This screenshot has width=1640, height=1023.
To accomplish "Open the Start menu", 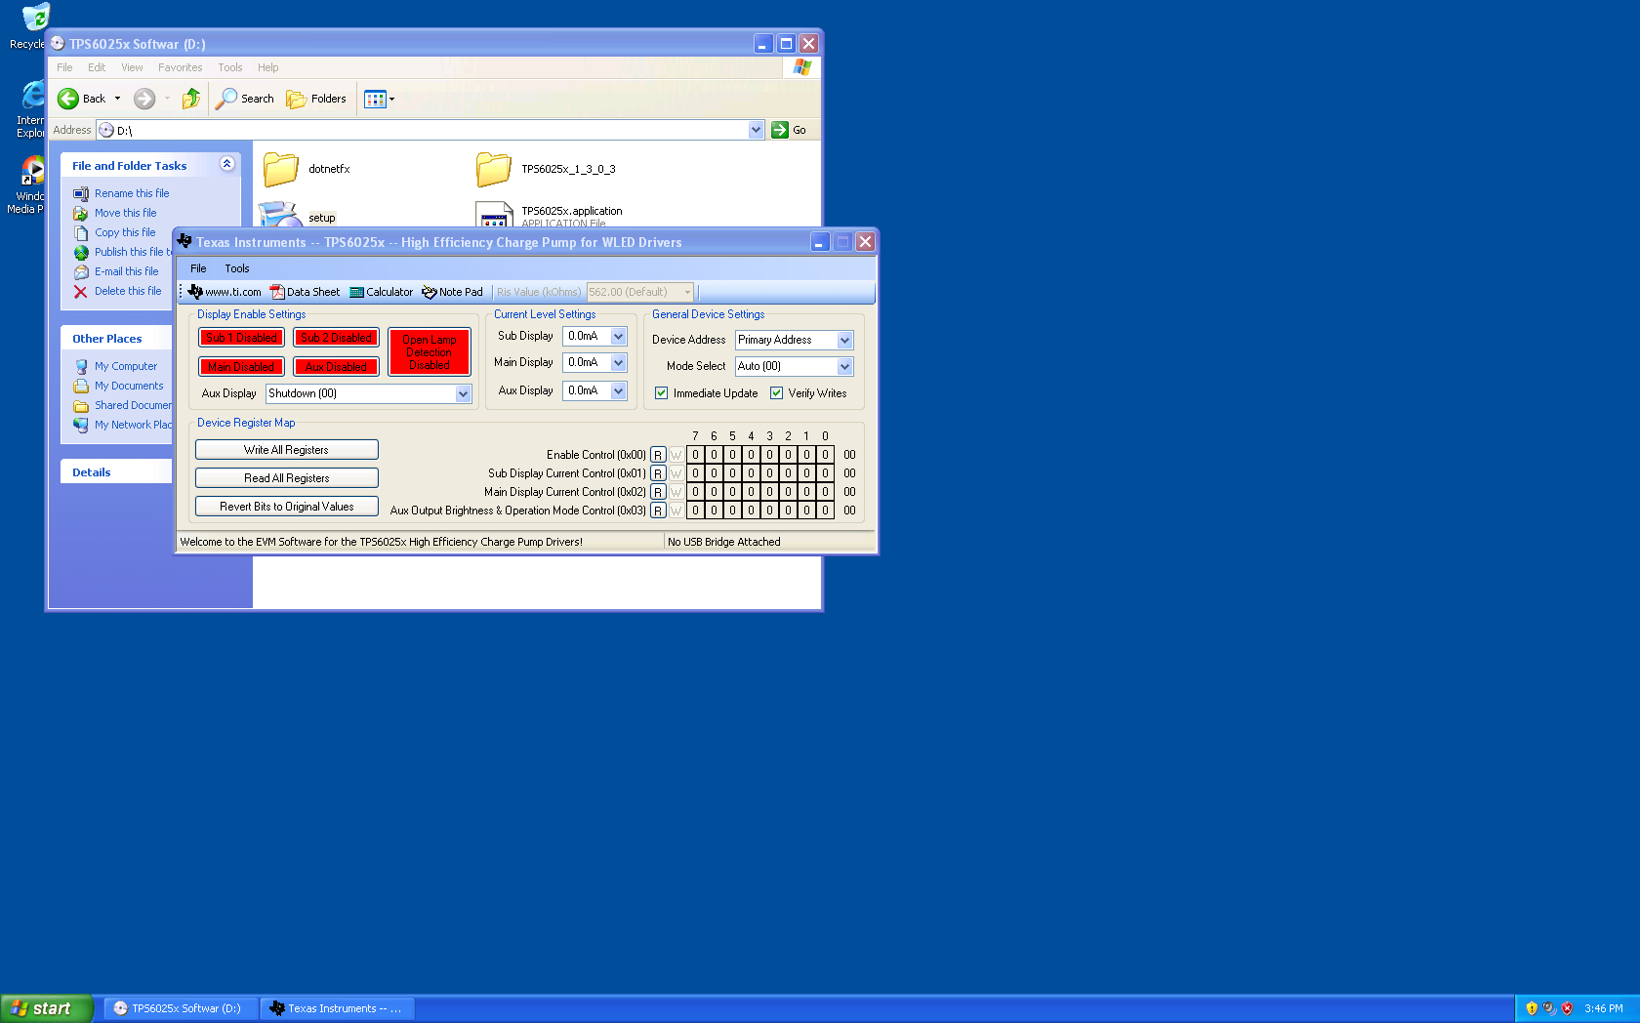I will [46, 1008].
